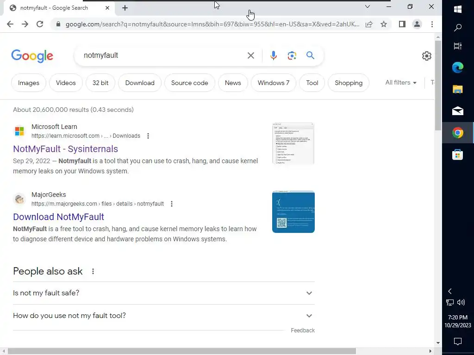The width and height of the screenshot is (474, 355).
Task: Show hidden system tray icons
Action: pos(450,291)
